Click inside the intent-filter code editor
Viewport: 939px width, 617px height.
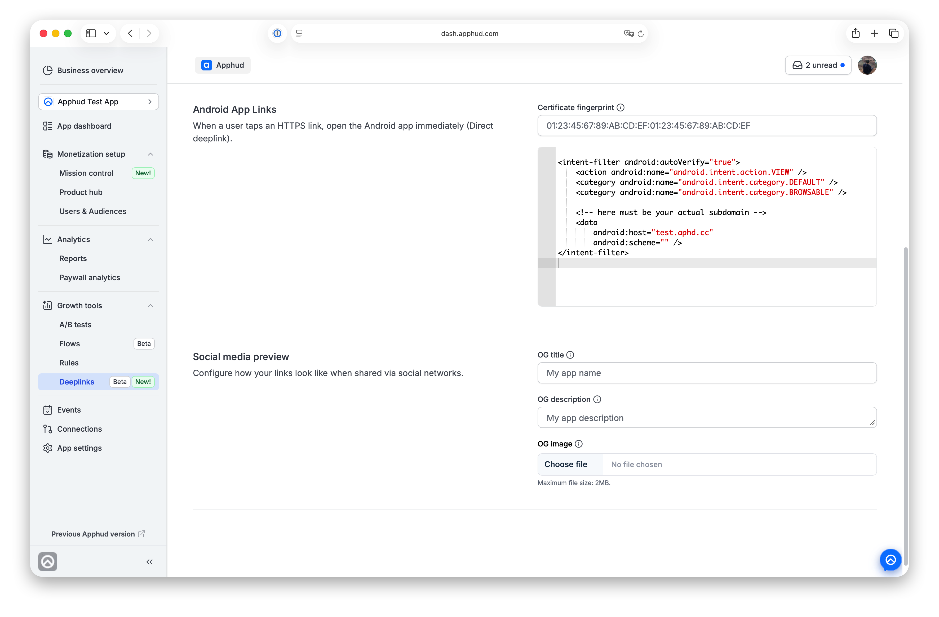pyautogui.click(x=707, y=226)
